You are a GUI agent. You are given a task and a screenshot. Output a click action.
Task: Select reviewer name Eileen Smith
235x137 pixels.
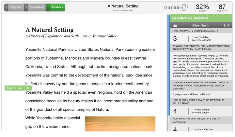point(200,25)
